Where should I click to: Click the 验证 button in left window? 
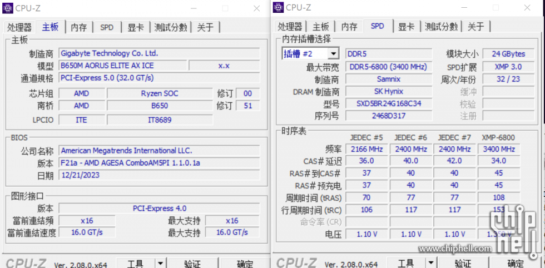click(192, 263)
